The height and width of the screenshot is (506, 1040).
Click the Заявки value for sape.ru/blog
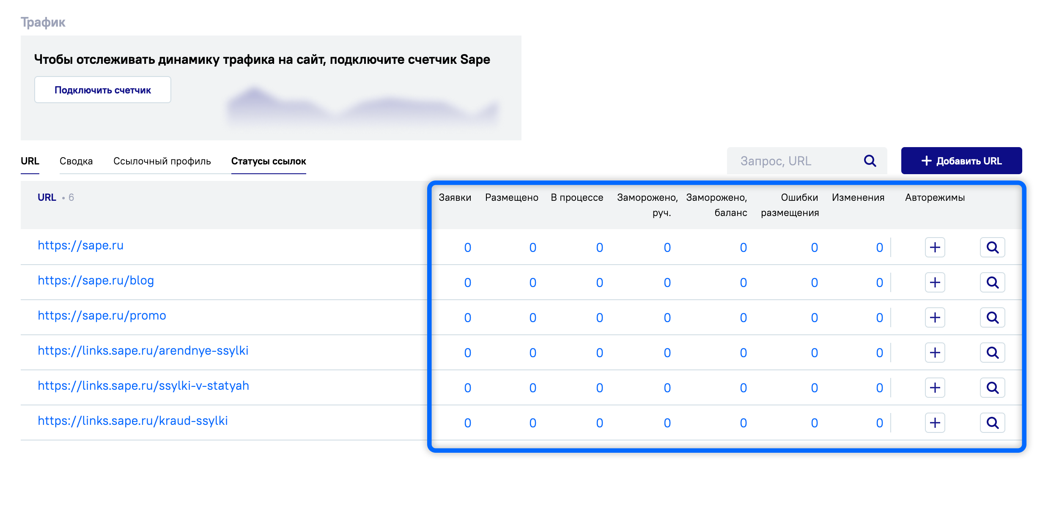467,282
